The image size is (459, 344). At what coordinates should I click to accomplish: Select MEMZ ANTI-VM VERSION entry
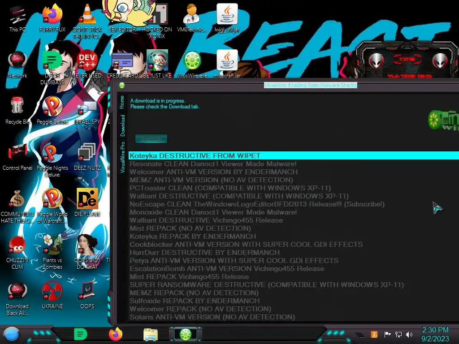coord(294,180)
